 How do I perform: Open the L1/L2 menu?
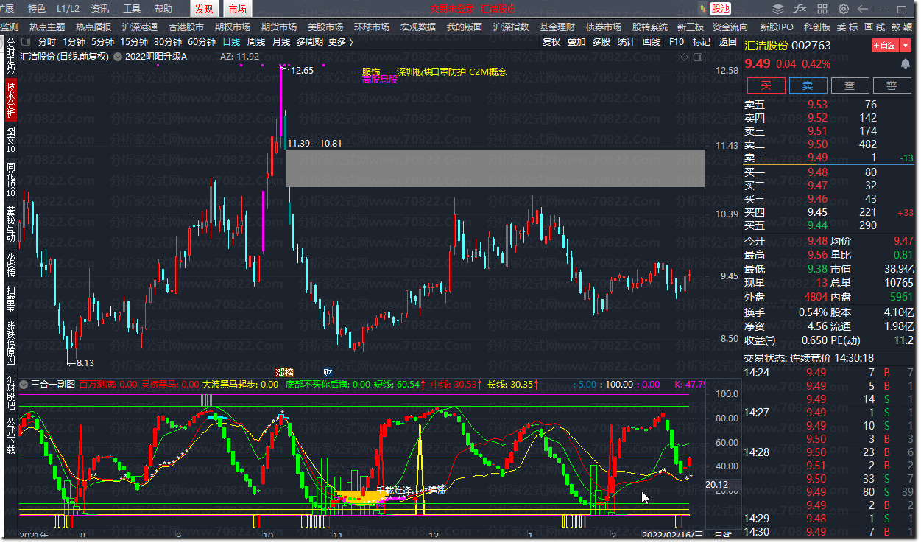(x=68, y=9)
